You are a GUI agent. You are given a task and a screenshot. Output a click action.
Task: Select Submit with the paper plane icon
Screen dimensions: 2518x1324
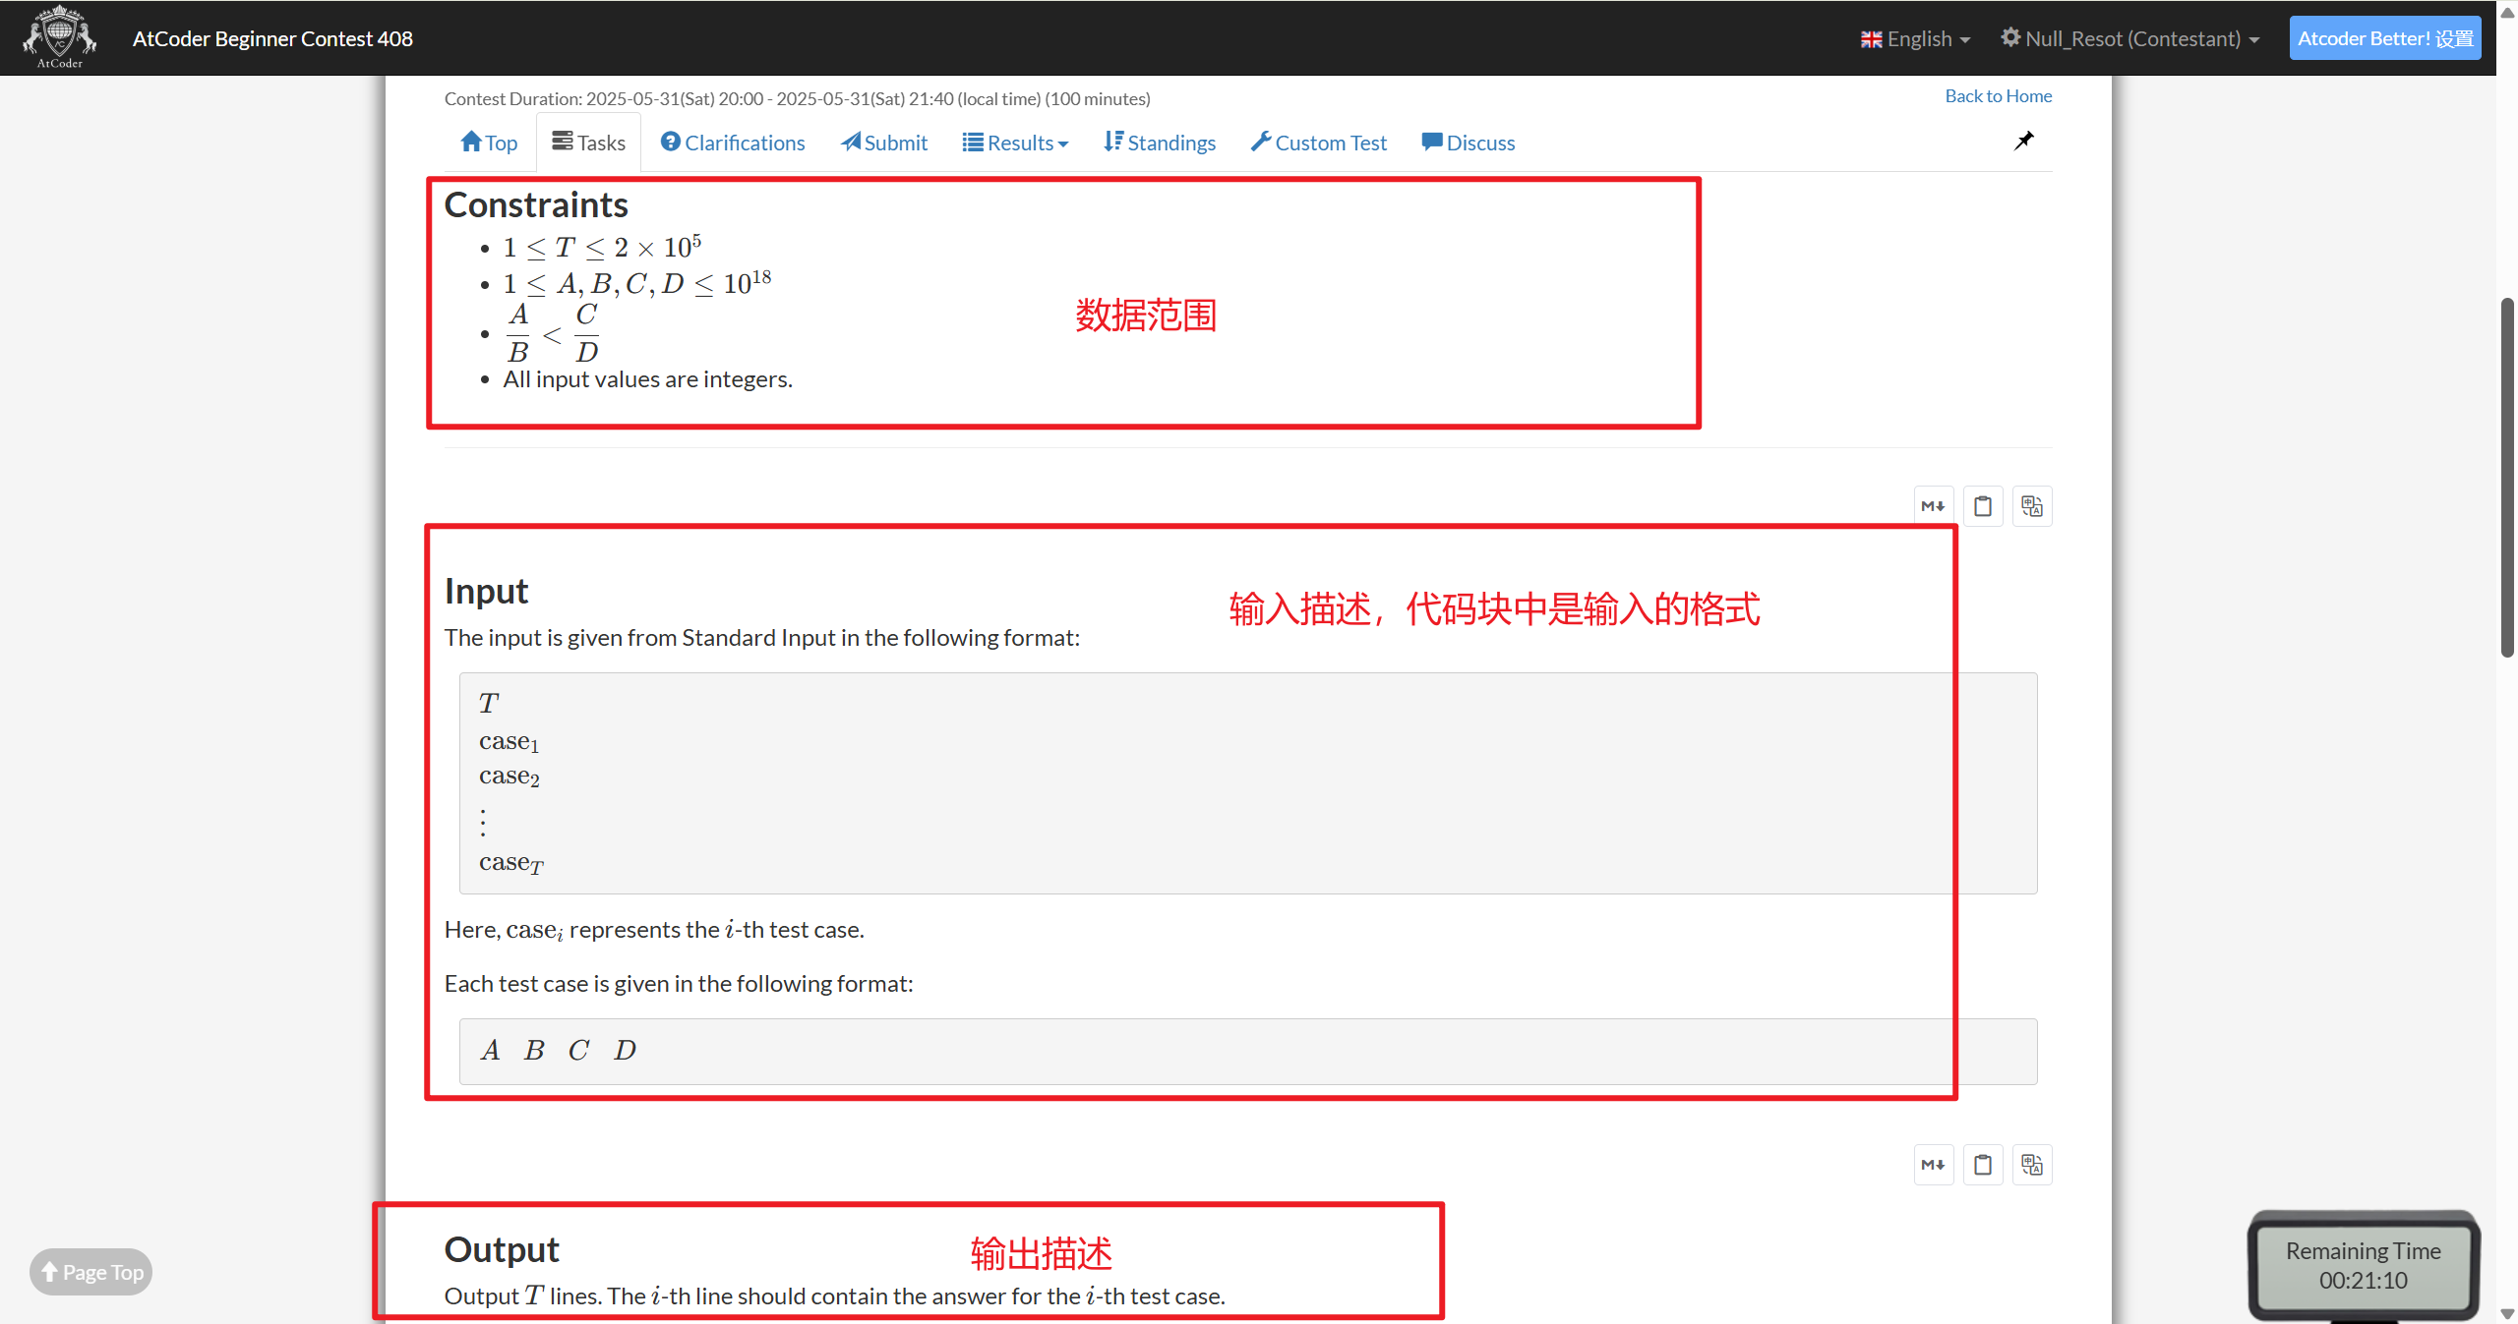click(882, 143)
